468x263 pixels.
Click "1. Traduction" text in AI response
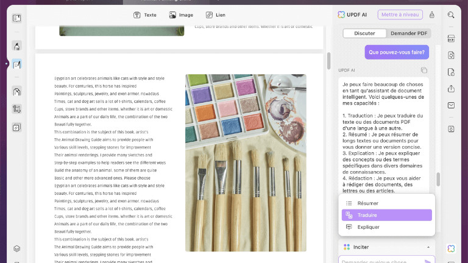click(x=358, y=116)
